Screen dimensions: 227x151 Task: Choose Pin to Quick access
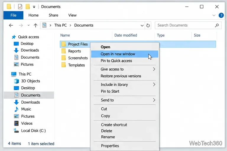pos(125,61)
